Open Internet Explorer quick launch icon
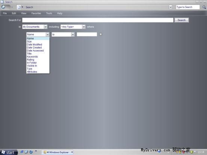Screen dimensions: 207x155 point(22,152)
